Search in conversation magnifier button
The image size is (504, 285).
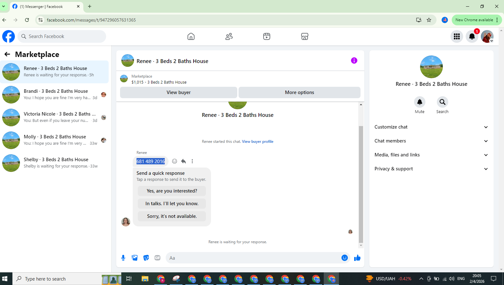pyautogui.click(x=443, y=102)
